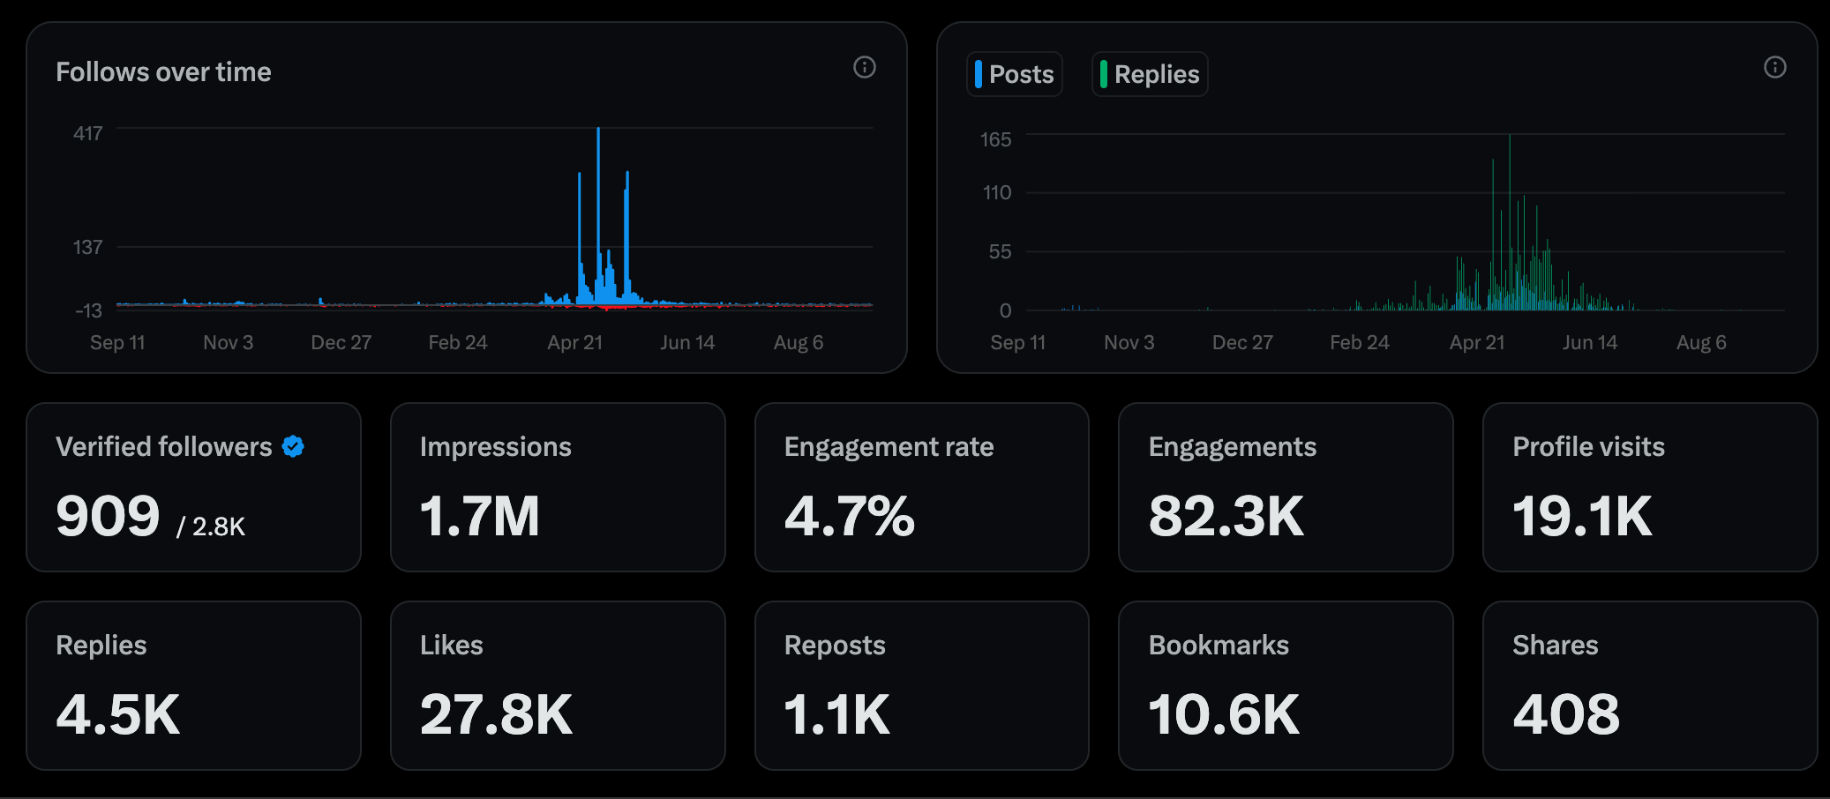
Task: Select the Impressions metric card
Action: [x=558, y=488]
